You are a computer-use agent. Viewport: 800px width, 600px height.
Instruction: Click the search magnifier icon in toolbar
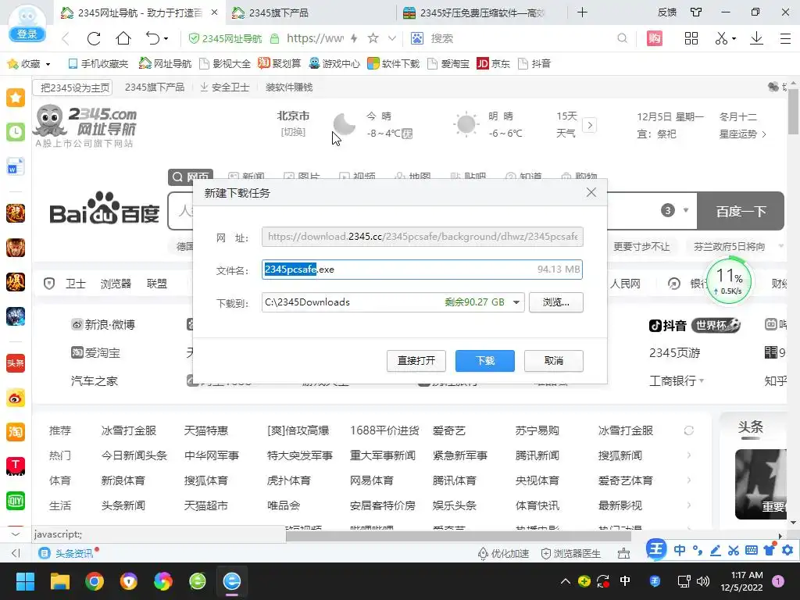pos(622,38)
